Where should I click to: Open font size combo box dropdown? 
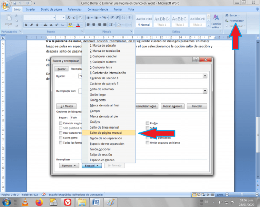pos(64,17)
